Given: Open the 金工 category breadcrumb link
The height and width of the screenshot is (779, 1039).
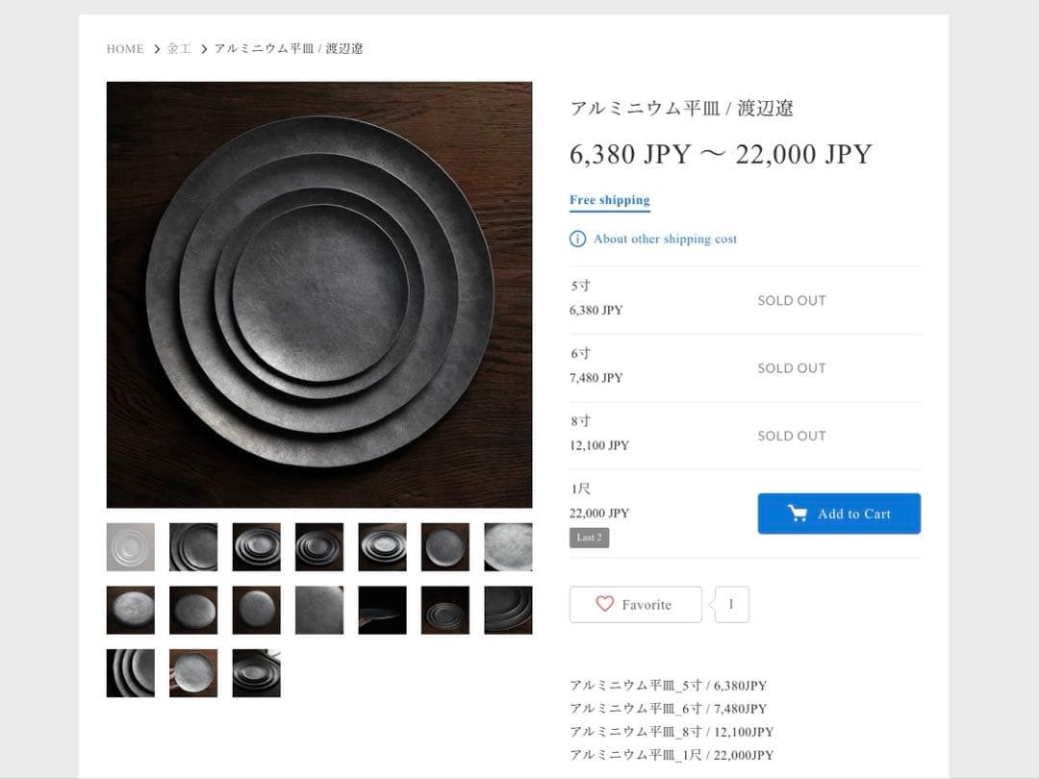Looking at the screenshot, I should coord(177,48).
